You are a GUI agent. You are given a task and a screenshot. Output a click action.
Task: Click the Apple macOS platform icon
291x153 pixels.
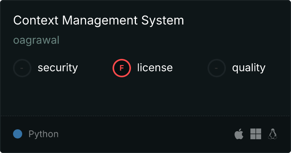point(239,134)
